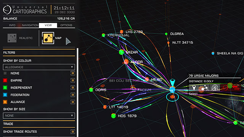
Task: Click the NLTT 34715 label
Action: 183,43
